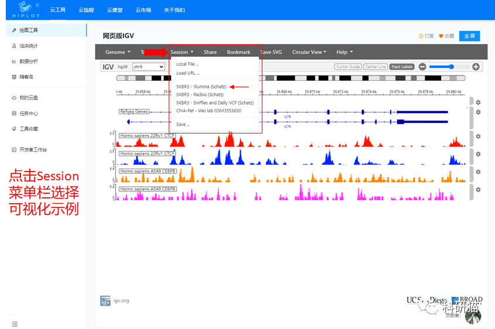
Task: Toggle the Cursor Guide button
Action: [x=347, y=67]
